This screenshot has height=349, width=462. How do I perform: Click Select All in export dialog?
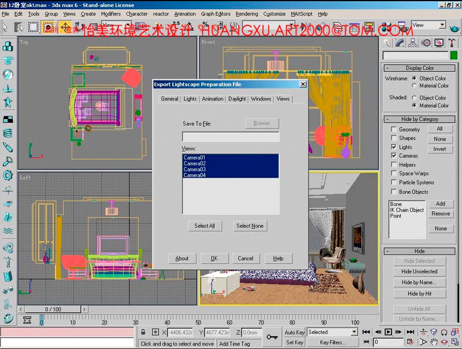205,226
